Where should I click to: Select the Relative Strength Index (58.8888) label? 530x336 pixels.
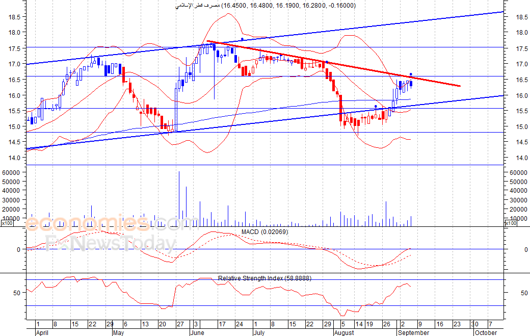pos(264,278)
